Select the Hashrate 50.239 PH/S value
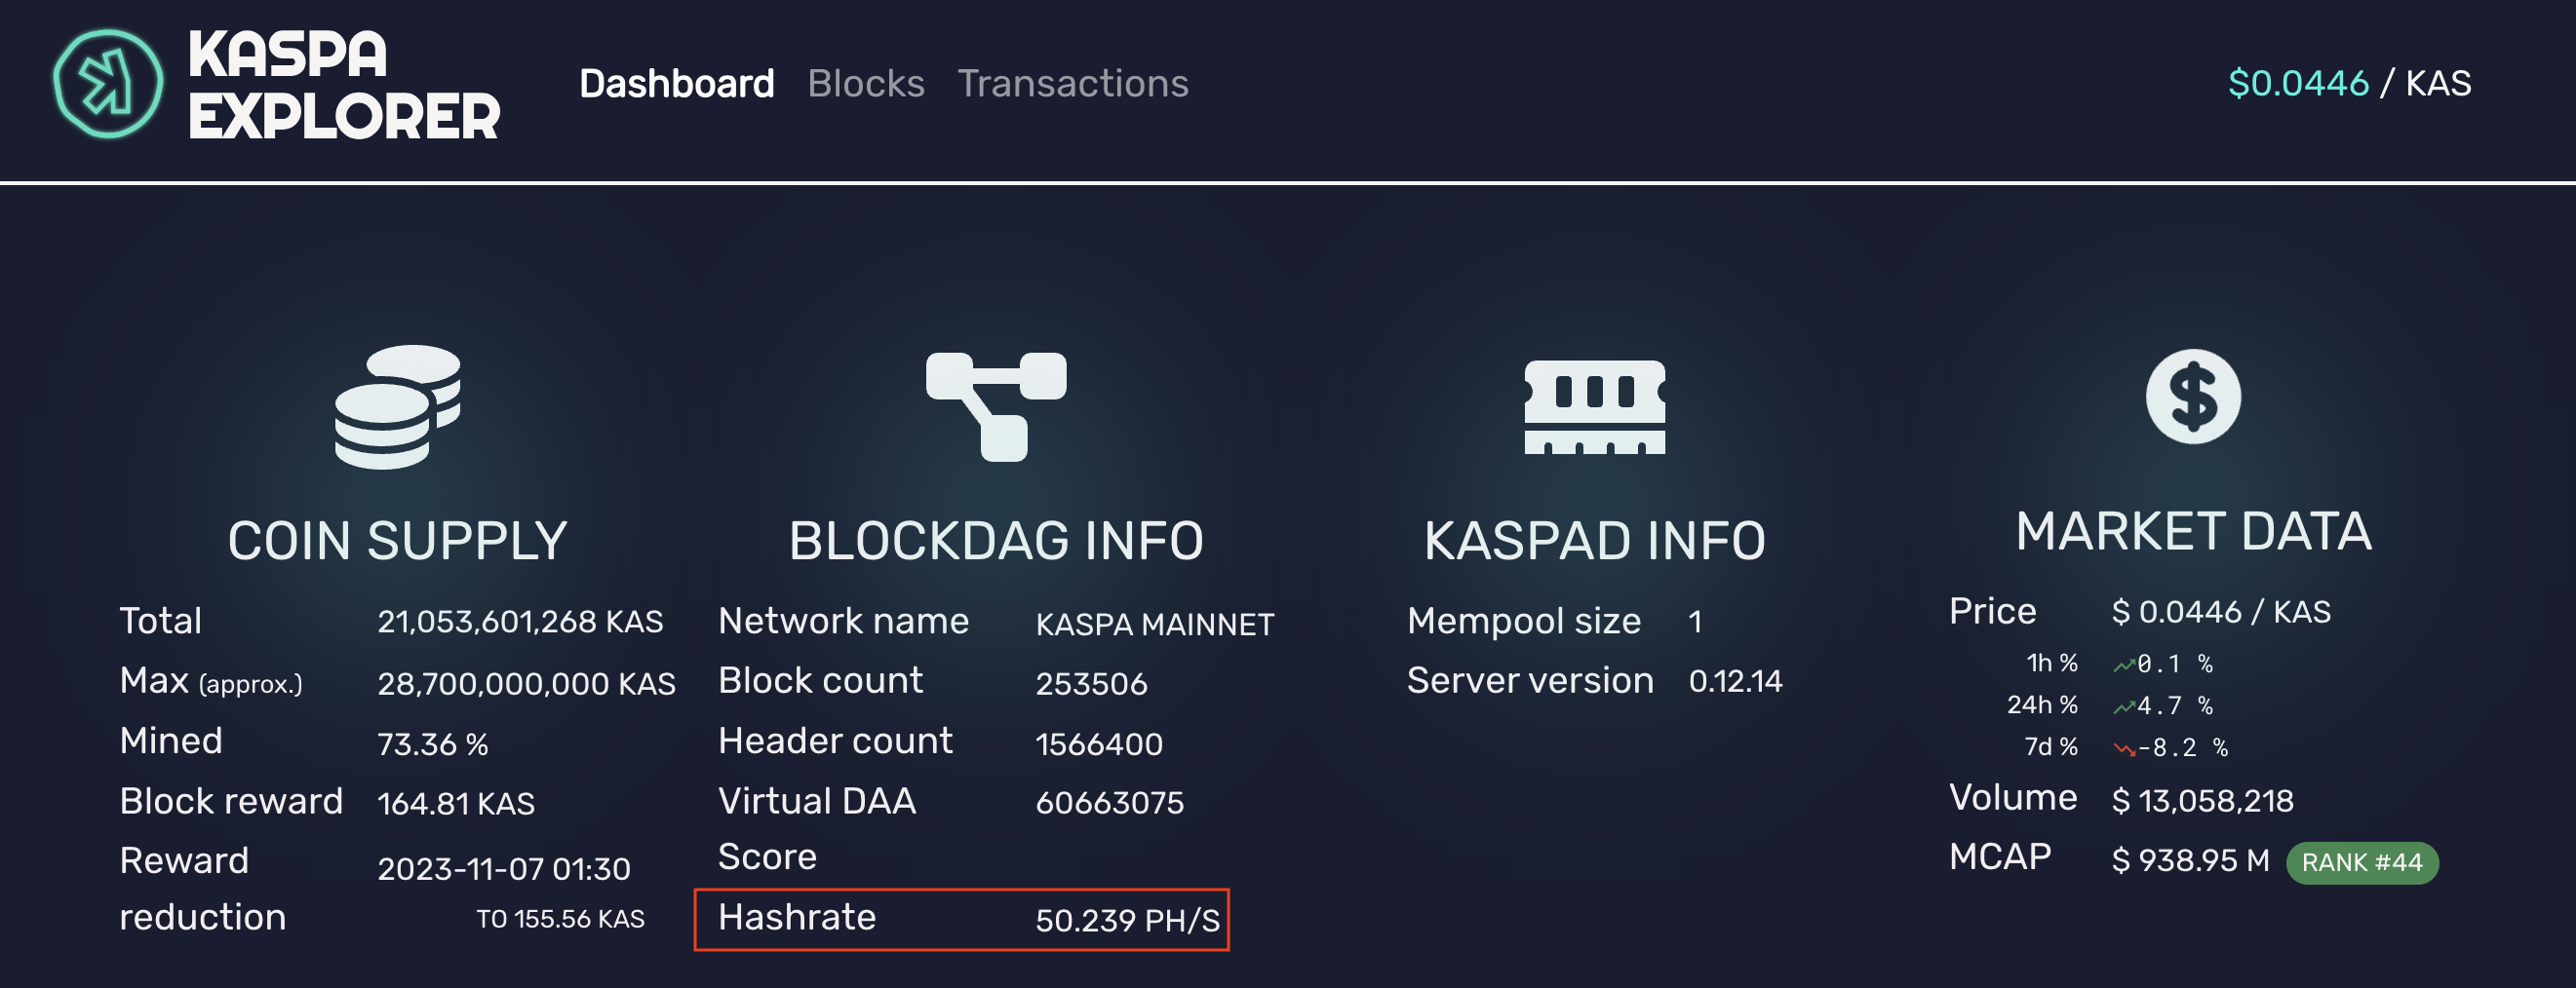This screenshot has height=988, width=2576. point(1127,920)
